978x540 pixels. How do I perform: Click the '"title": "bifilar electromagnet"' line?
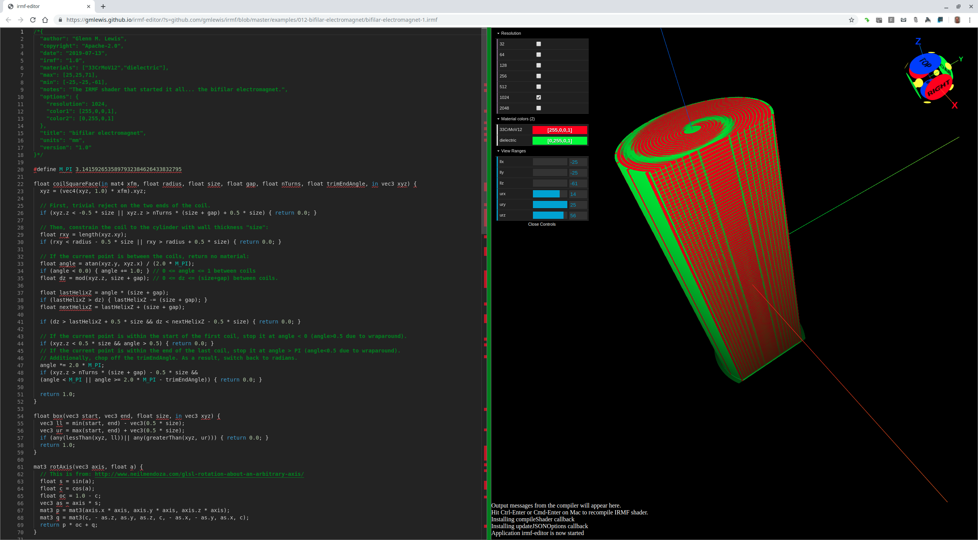[x=93, y=133]
